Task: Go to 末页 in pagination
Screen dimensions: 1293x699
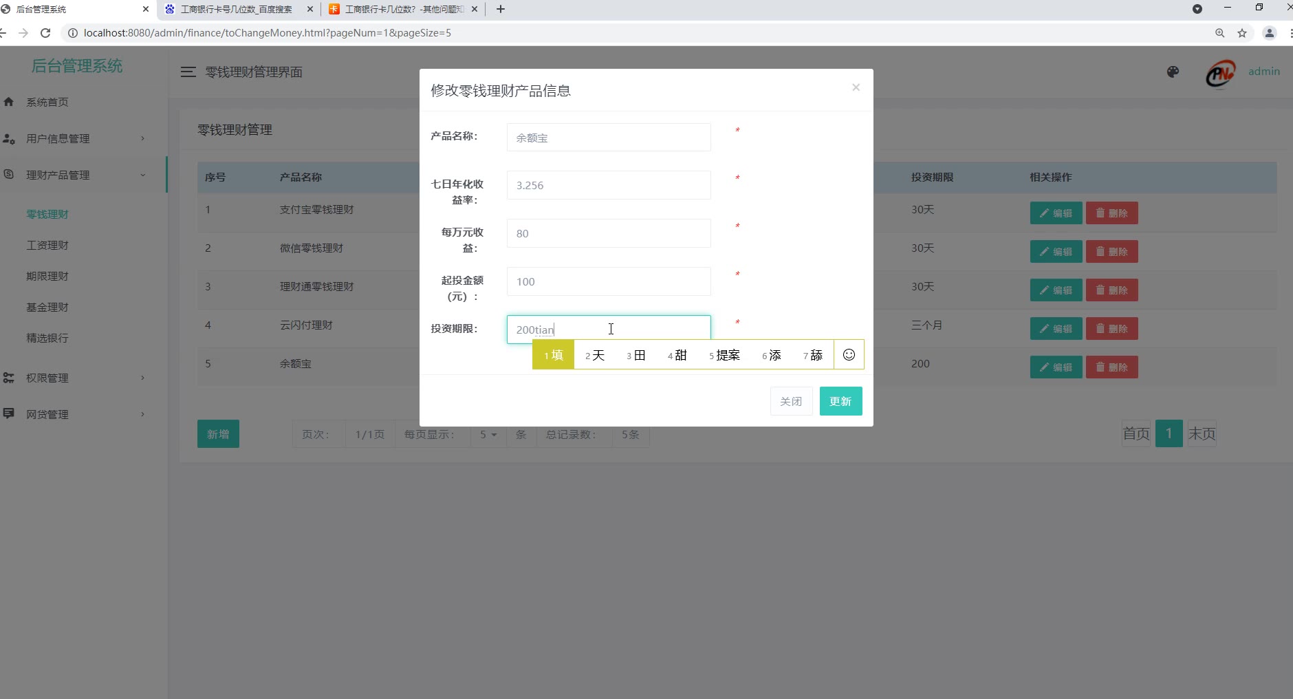Action: 1202,434
